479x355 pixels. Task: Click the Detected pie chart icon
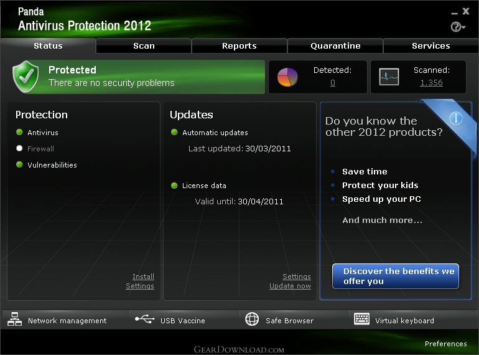point(287,77)
